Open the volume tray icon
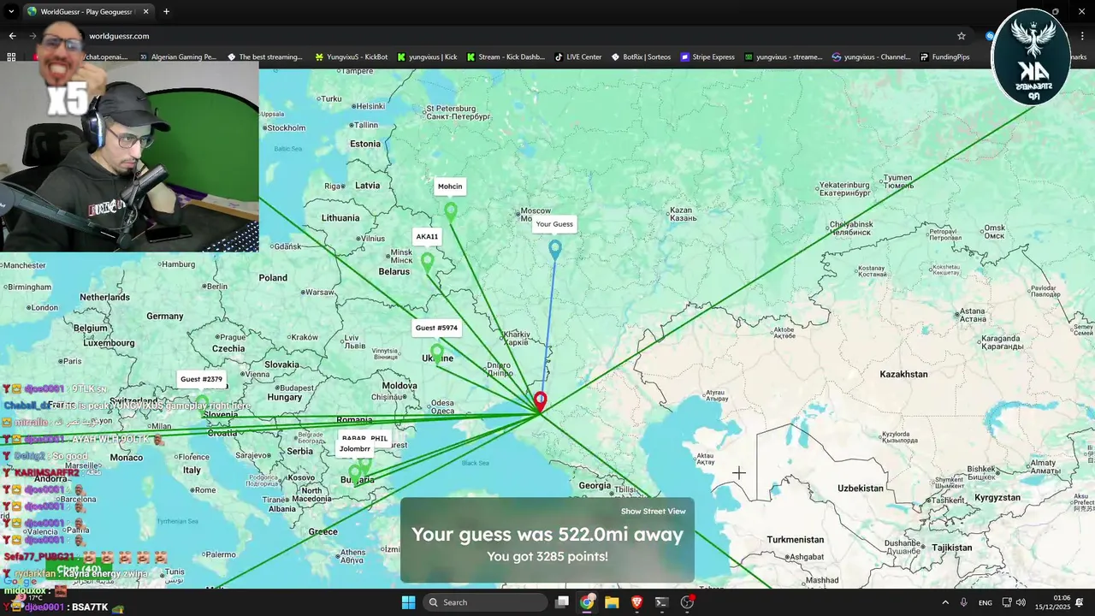 pyautogui.click(x=1021, y=602)
